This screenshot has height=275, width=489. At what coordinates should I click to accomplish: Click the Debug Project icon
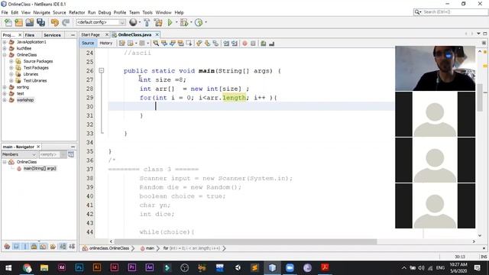[x=184, y=22]
